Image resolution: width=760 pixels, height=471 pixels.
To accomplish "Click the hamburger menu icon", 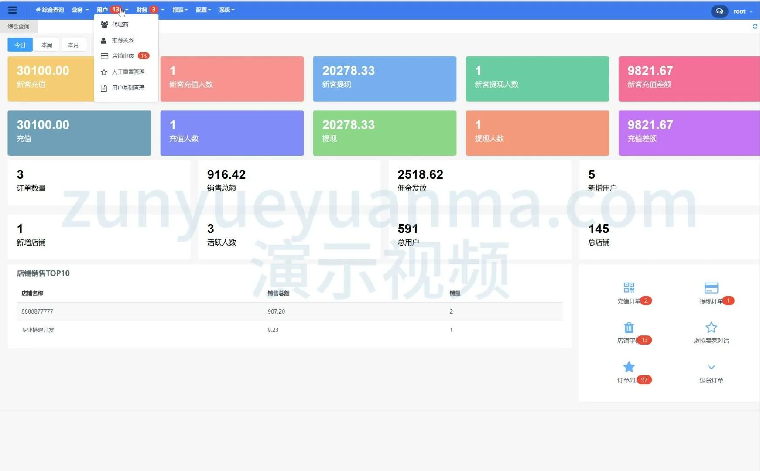I will point(13,10).
